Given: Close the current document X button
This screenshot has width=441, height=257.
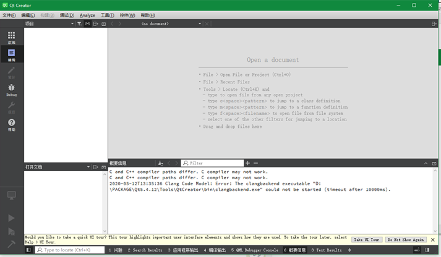Looking at the screenshot, I should tap(207, 24).
